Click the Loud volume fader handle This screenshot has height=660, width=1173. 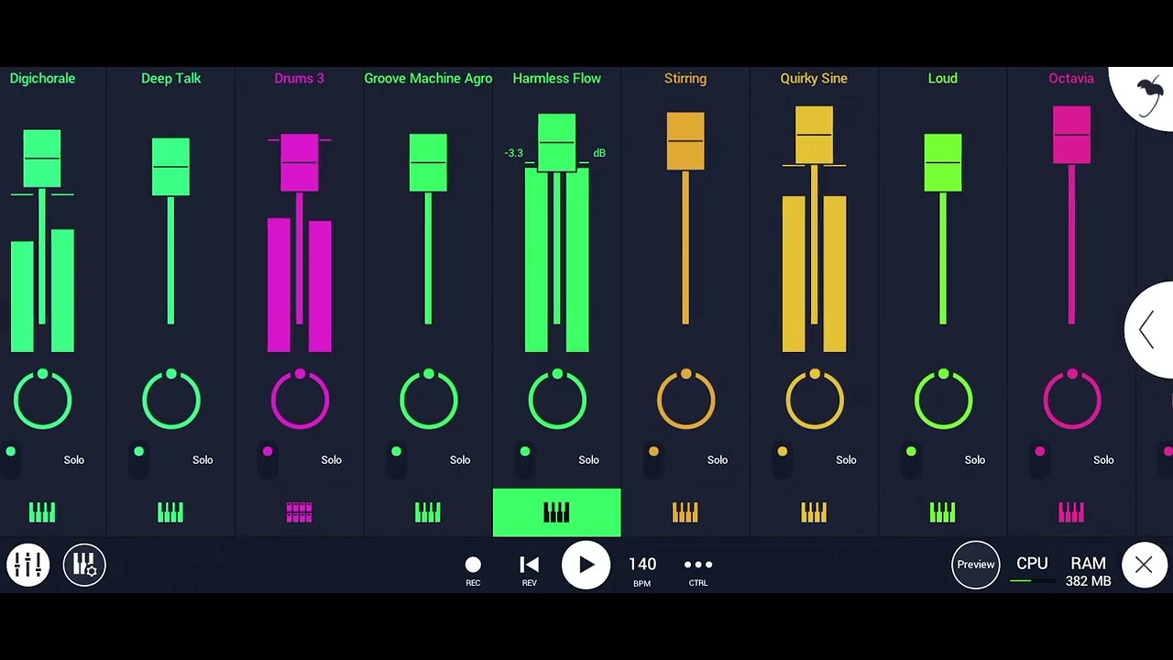coord(942,162)
